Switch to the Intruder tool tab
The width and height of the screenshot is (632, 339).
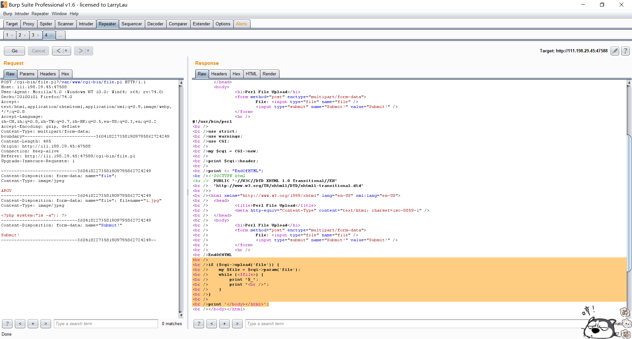click(86, 24)
